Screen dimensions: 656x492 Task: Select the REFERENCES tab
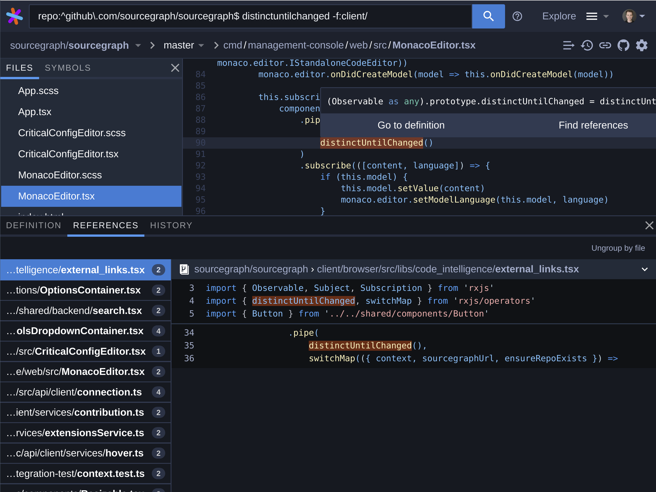click(106, 225)
